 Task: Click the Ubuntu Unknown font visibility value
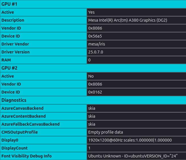tap(133, 156)
